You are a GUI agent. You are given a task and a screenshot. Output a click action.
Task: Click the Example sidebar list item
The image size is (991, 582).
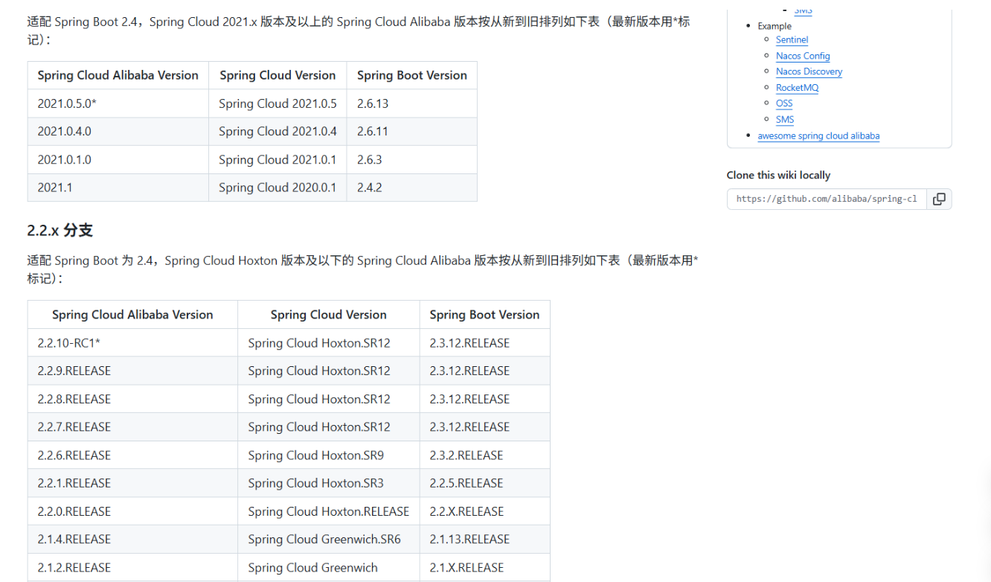[774, 26]
